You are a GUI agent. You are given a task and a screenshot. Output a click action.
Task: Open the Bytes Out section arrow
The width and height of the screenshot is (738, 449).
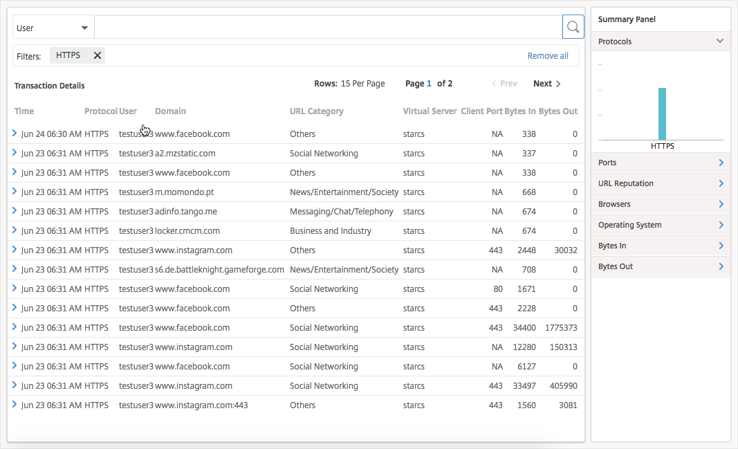[x=721, y=266]
